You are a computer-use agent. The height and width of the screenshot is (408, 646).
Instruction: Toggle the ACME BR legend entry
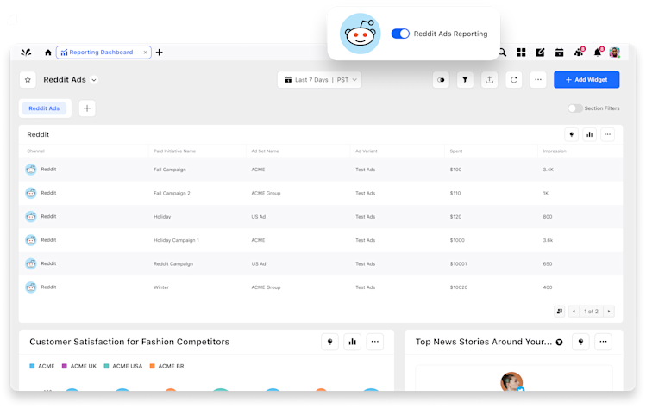pyautogui.click(x=166, y=366)
